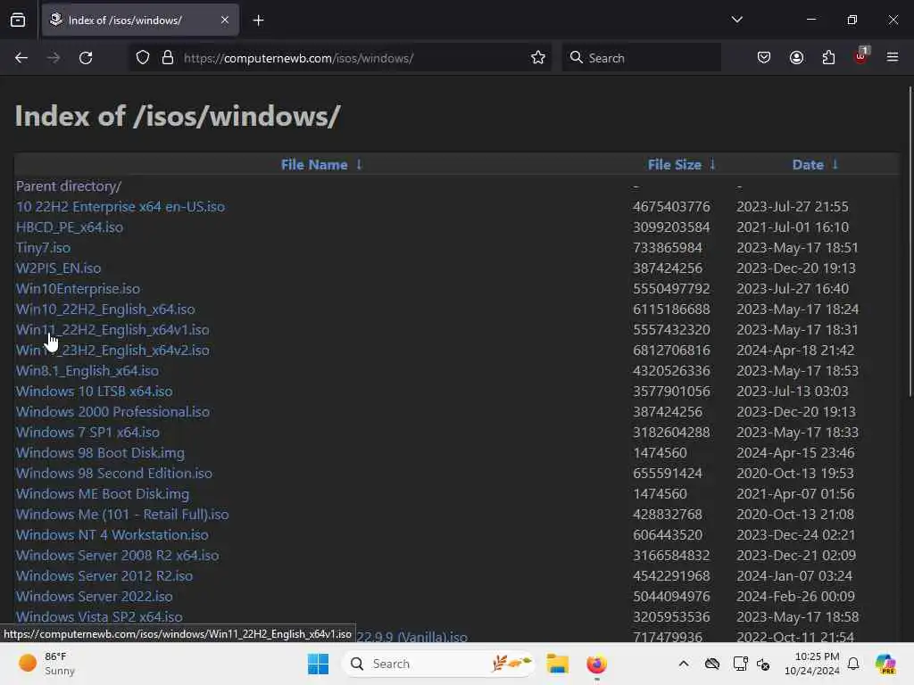Open the Extensions puzzle icon
The height and width of the screenshot is (685, 914).
(x=828, y=58)
